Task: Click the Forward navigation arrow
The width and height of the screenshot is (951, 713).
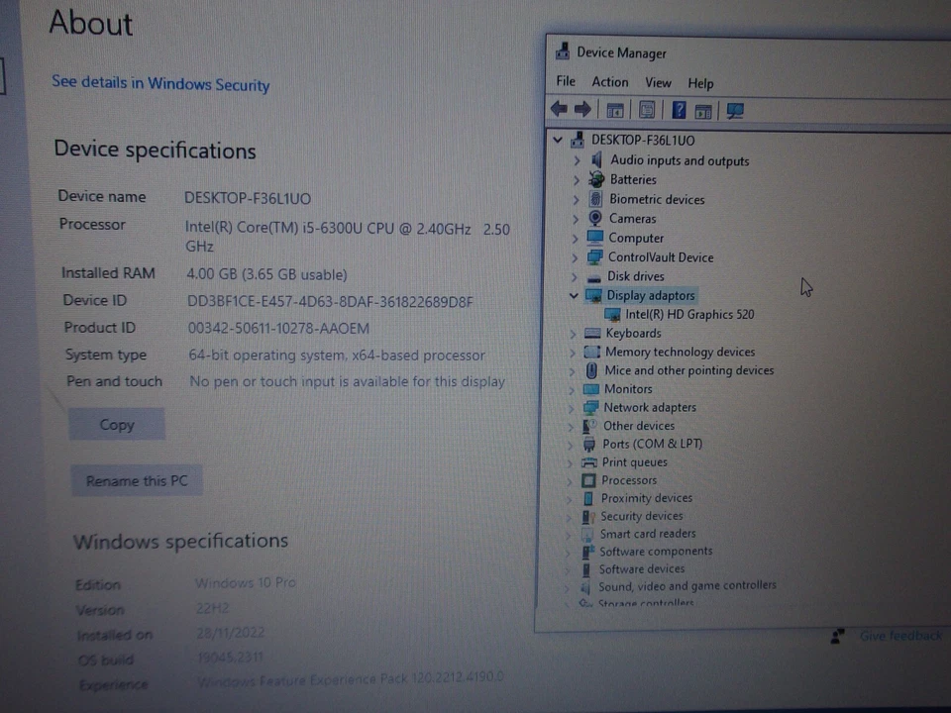Action: point(583,109)
